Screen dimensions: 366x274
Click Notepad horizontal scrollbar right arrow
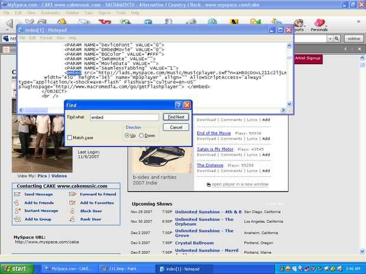(x=283, y=110)
